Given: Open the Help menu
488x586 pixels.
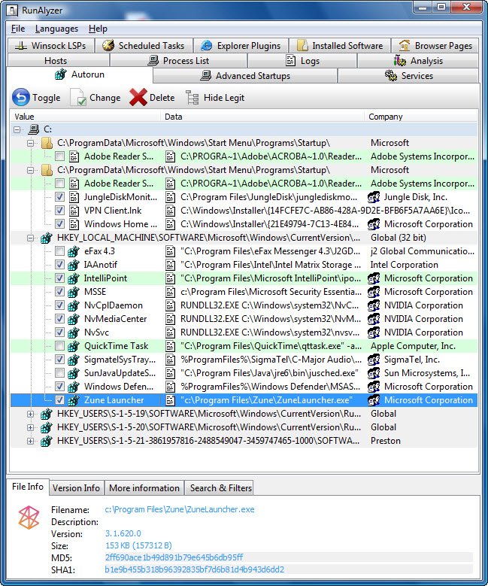Looking at the screenshot, I should (98, 29).
